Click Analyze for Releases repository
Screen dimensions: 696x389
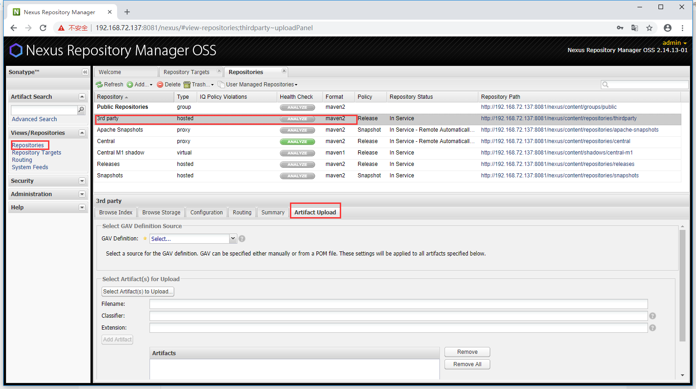pyautogui.click(x=297, y=165)
